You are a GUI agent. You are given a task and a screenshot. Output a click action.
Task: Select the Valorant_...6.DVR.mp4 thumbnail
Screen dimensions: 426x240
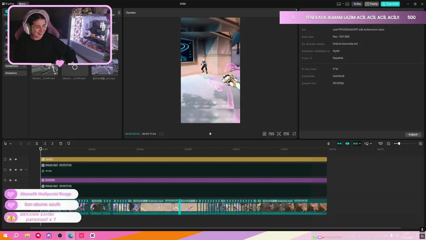coord(75,70)
